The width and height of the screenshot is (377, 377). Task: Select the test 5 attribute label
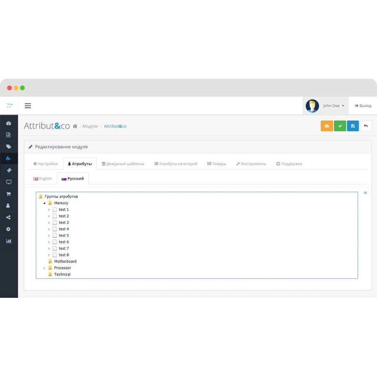[64, 235]
